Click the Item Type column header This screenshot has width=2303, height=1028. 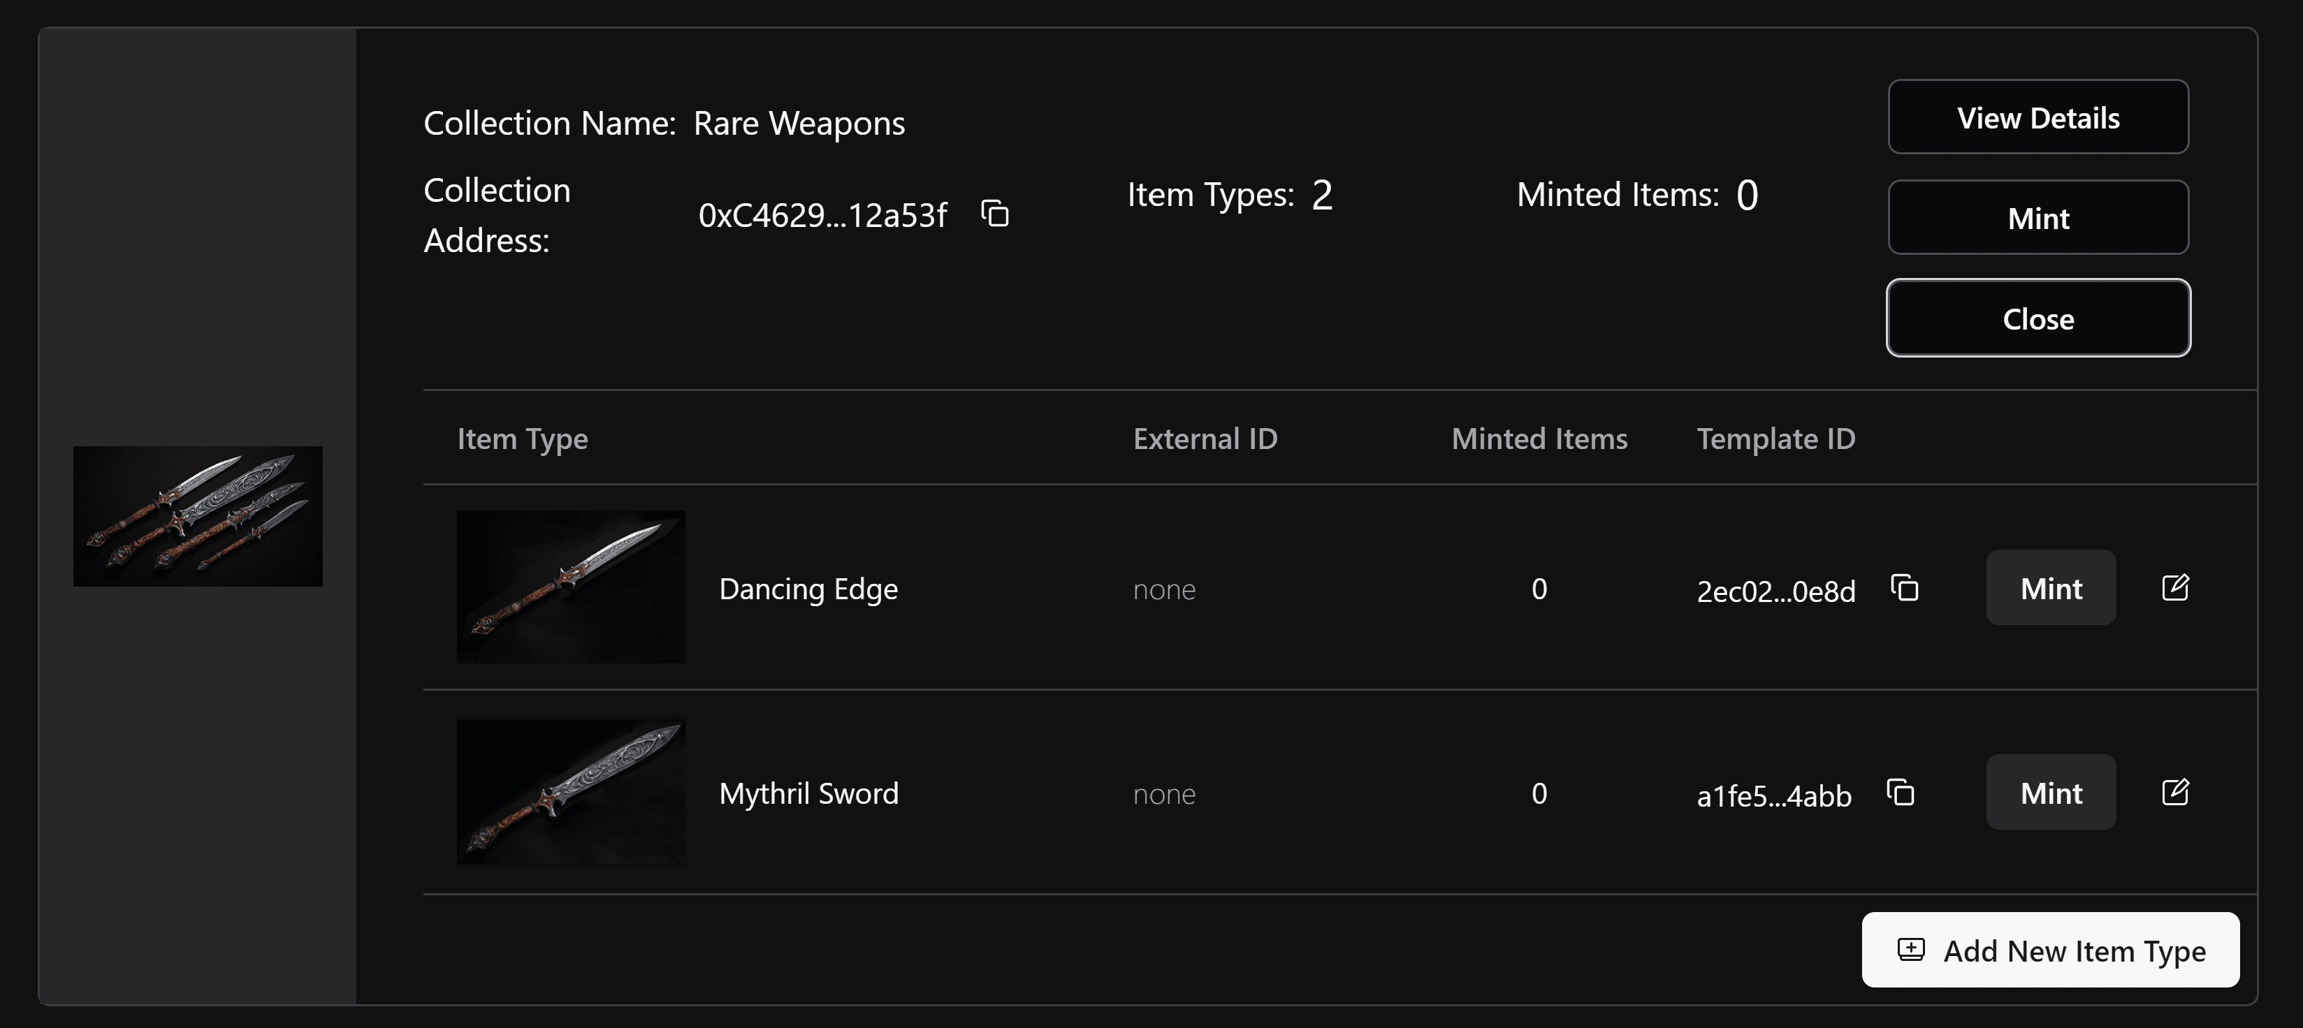coord(522,439)
